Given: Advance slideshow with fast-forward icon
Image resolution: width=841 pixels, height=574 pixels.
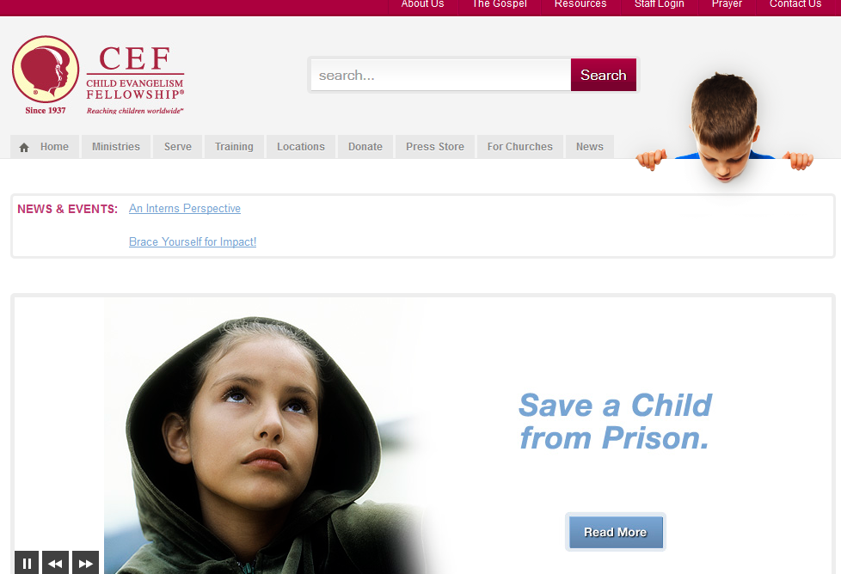Looking at the screenshot, I should 85,563.
